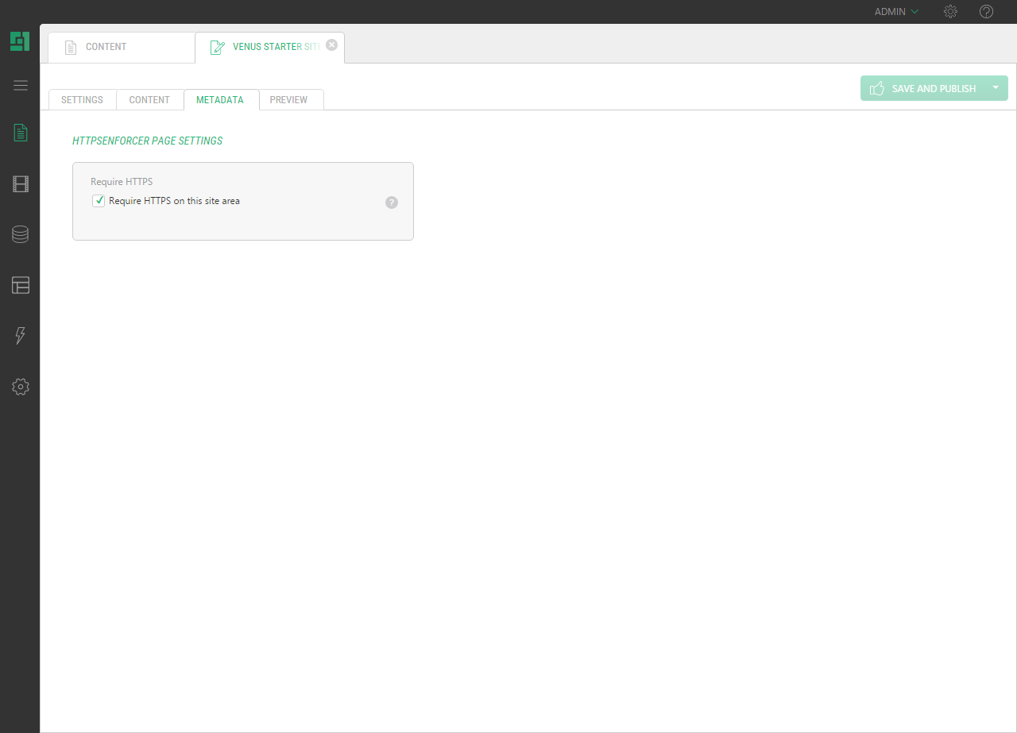The height and width of the screenshot is (733, 1017).
Task: Open the help question mark in top bar
Action: click(986, 12)
